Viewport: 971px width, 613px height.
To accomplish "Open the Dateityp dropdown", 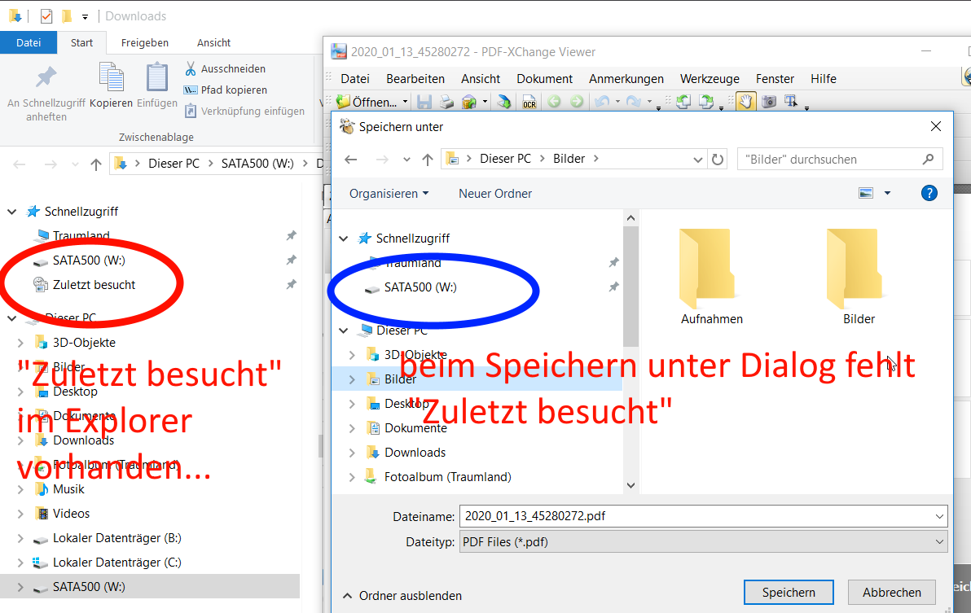I will coord(938,542).
